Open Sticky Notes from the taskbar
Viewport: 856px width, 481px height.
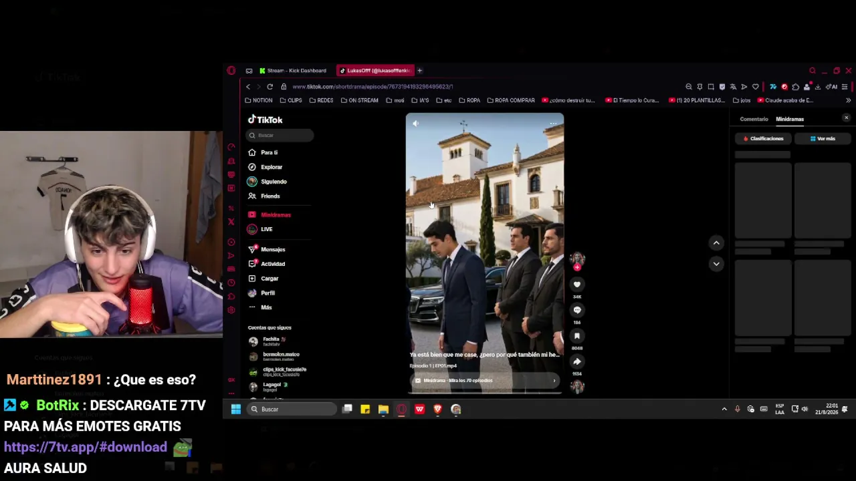(365, 410)
